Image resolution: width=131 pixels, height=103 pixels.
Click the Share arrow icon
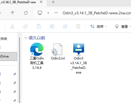65,27
